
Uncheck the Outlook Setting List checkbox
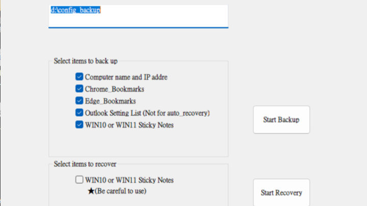(x=79, y=113)
